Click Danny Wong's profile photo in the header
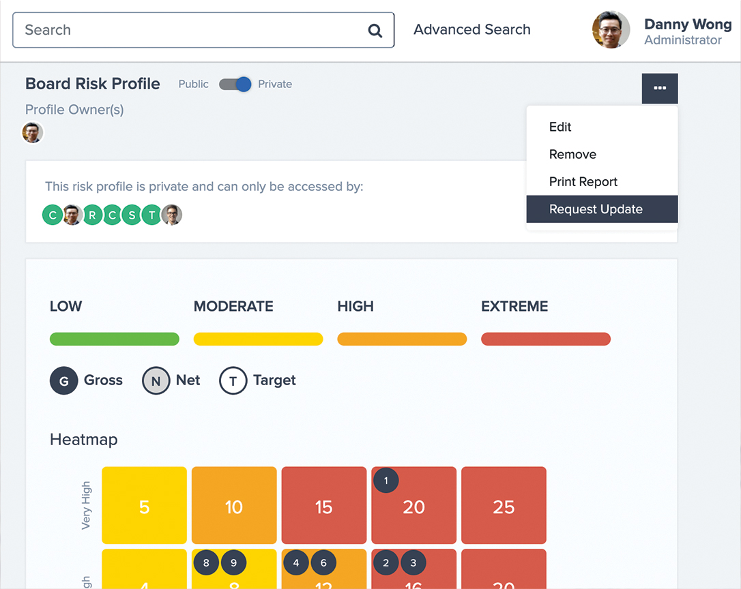The width and height of the screenshot is (741, 589). pos(611,30)
